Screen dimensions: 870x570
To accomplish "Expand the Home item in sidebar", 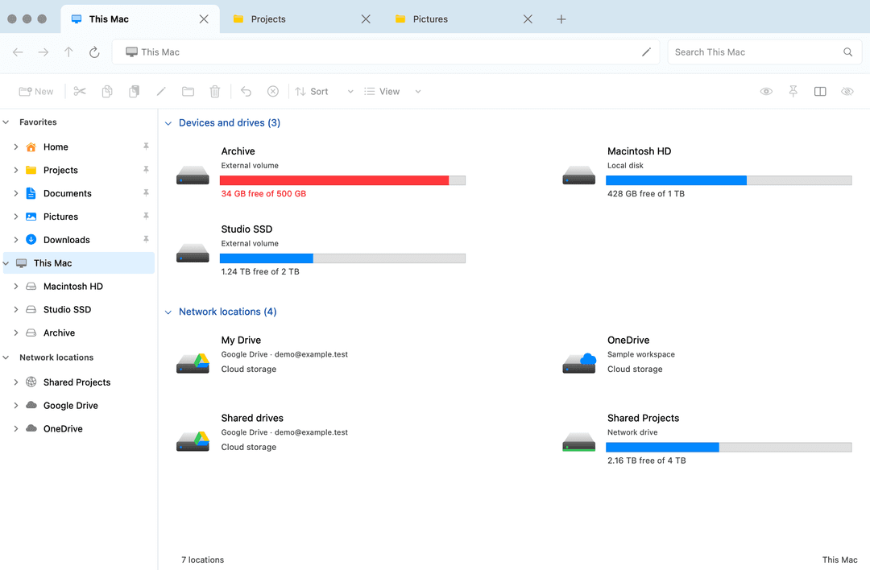I will [x=15, y=147].
